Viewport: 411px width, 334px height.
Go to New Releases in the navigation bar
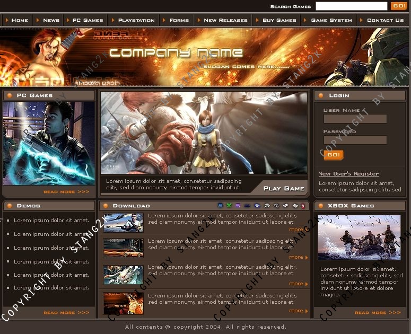pos(225,20)
